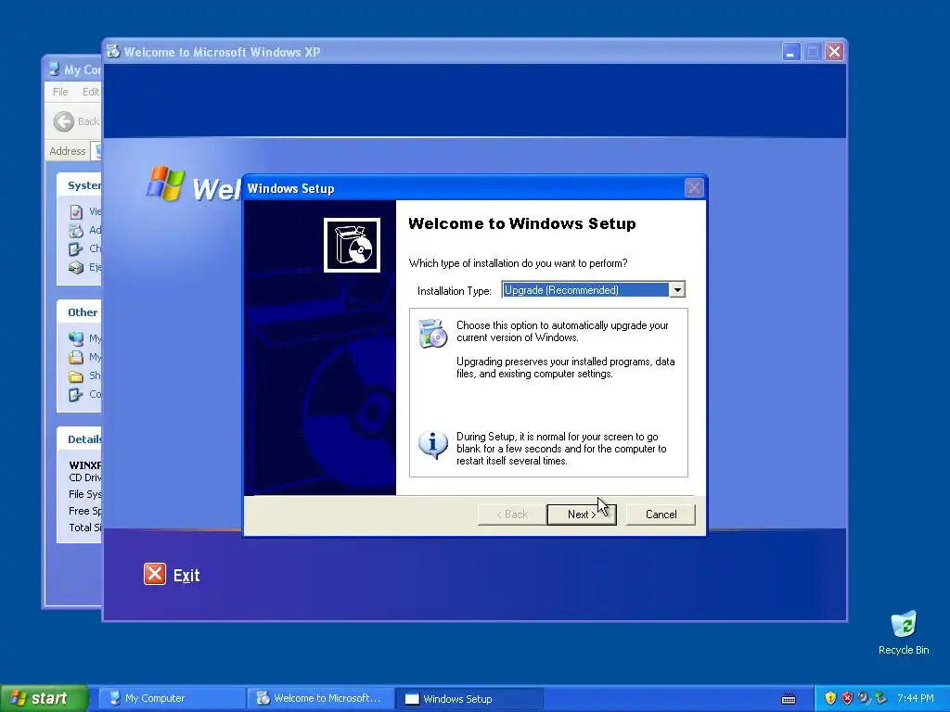Image resolution: width=950 pixels, height=712 pixels.
Task: Click the blue information bubble icon
Action: (432, 445)
